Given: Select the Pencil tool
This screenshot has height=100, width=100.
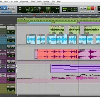Looking at the screenshot, I should point(13,8).
